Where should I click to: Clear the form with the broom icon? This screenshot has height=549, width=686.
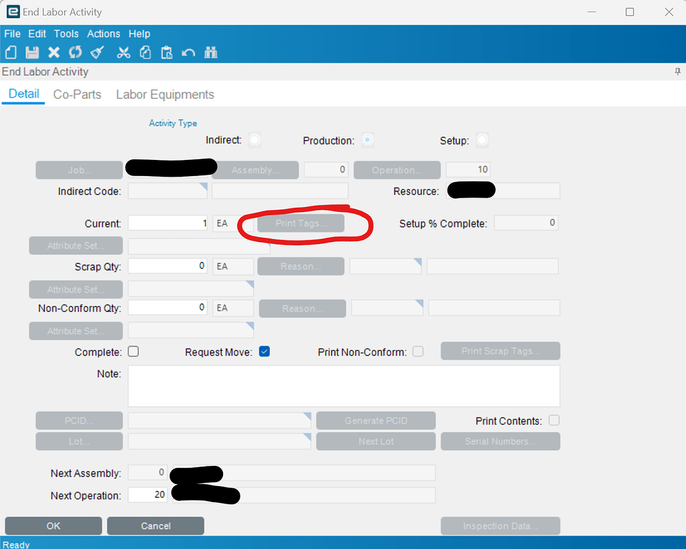(x=97, y=52)
